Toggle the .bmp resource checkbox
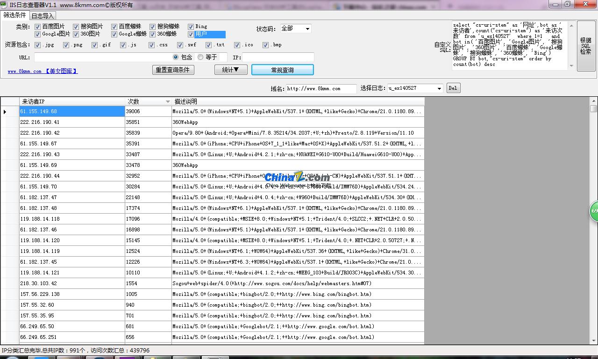The height and width of the screenshot is (359, 598). (265, 45)
